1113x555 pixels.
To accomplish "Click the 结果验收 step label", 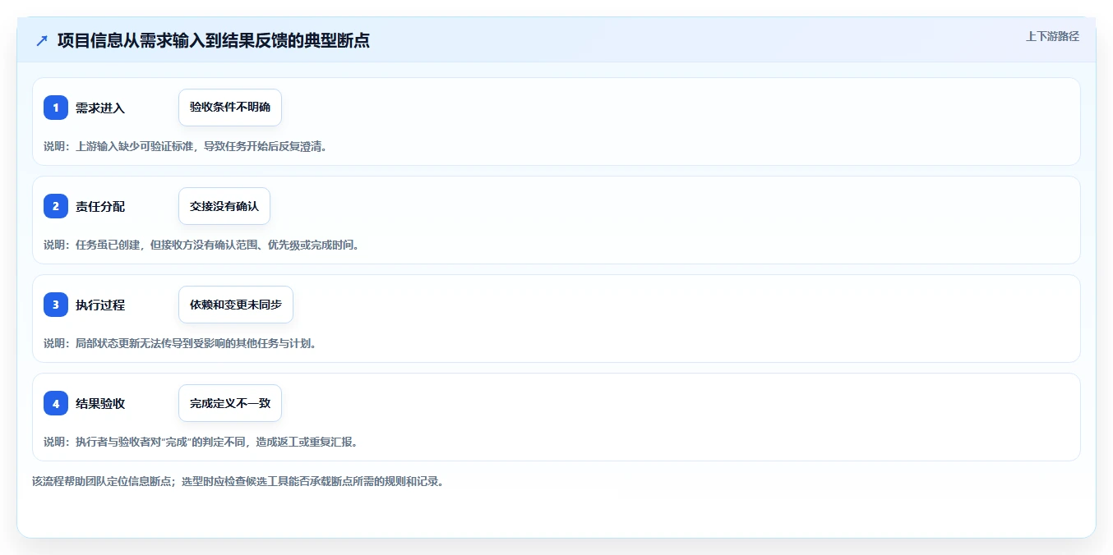I will point(100,403).
